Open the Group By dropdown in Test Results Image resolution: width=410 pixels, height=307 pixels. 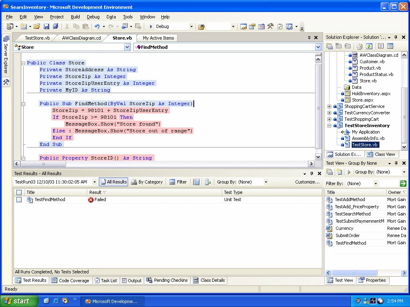266,182
